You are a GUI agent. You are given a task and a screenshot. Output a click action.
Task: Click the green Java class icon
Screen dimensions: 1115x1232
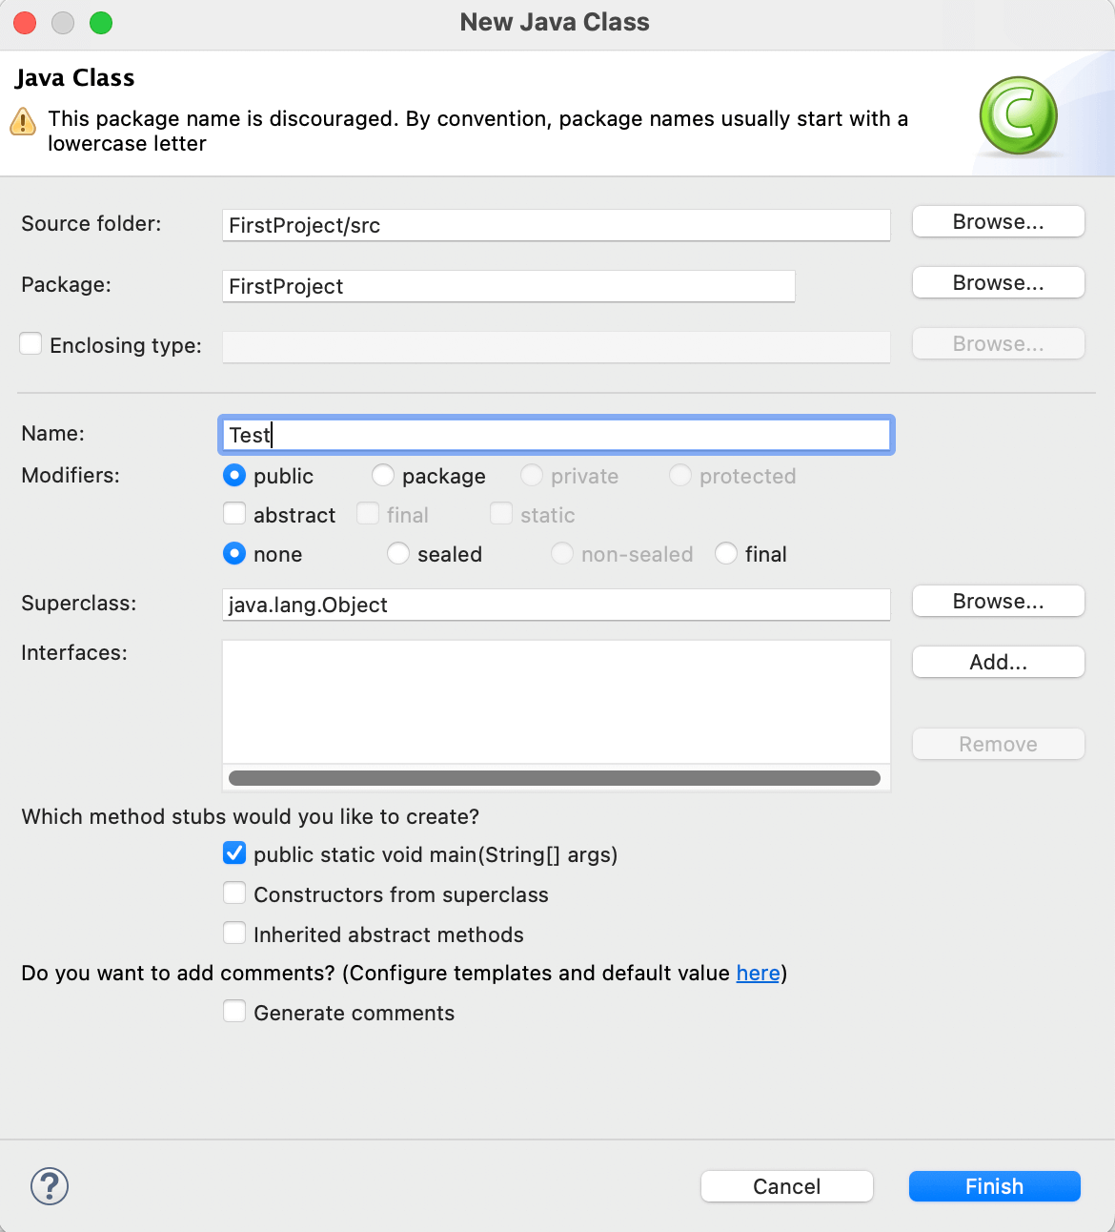point(1018,116)
